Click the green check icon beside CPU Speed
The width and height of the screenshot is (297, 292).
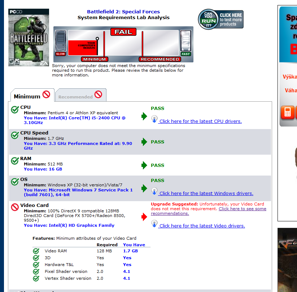(x=15, y=135)
